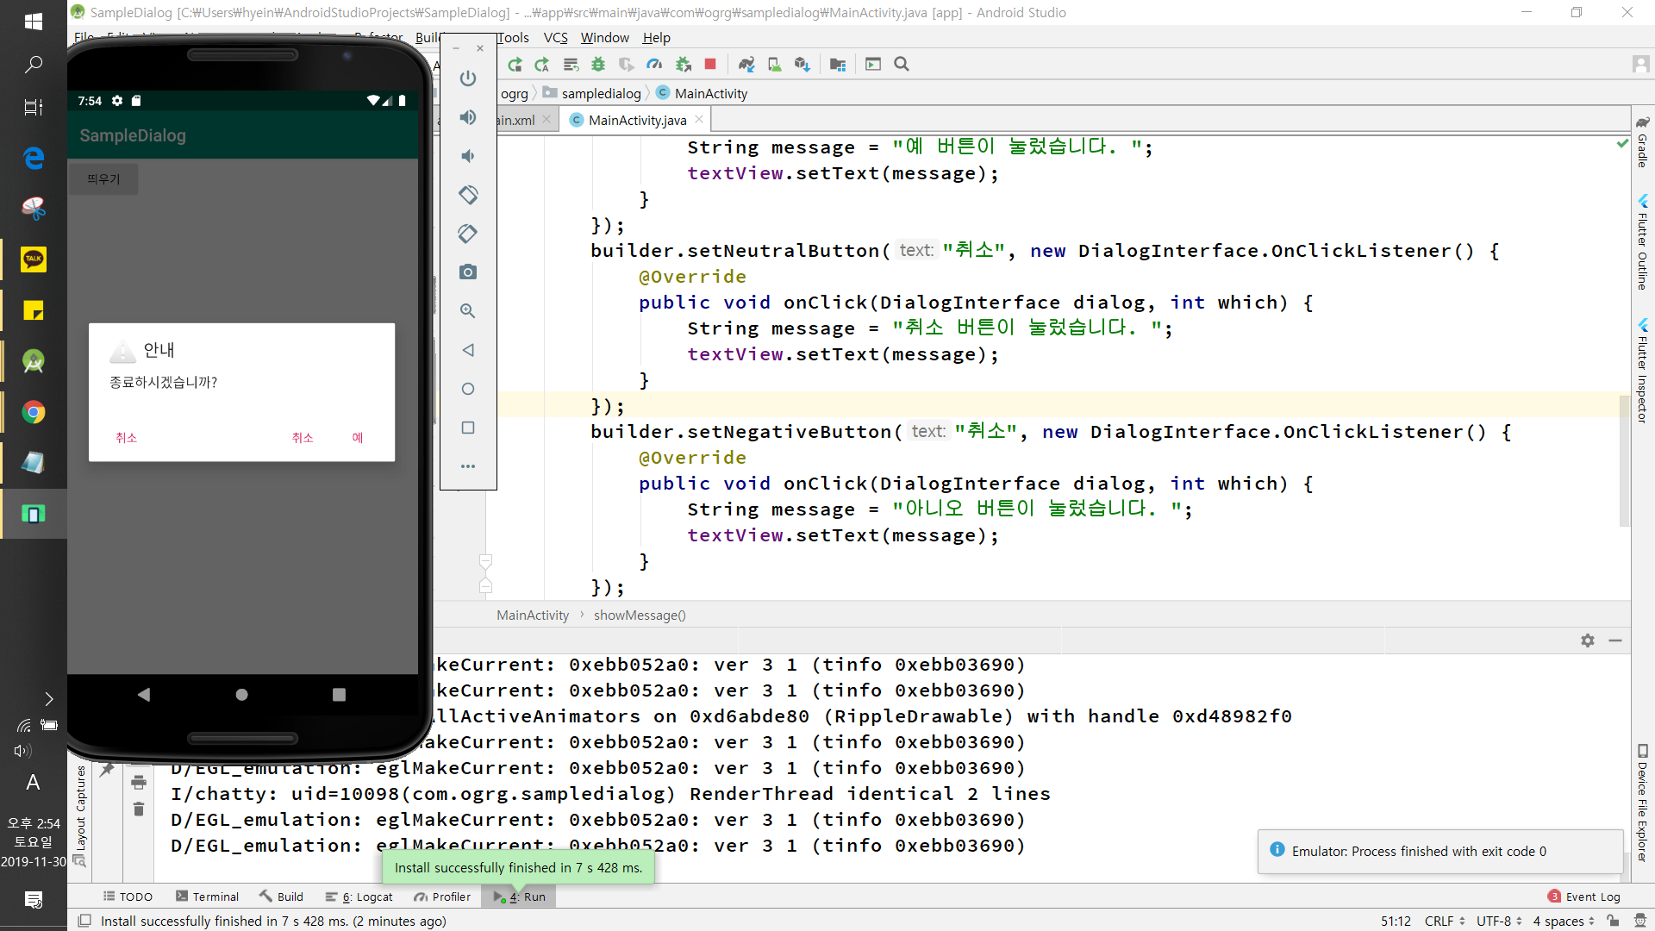Toggle read-only lock icon in status bar
This screenshot has height=931, width=1655.
[1613, 921]
